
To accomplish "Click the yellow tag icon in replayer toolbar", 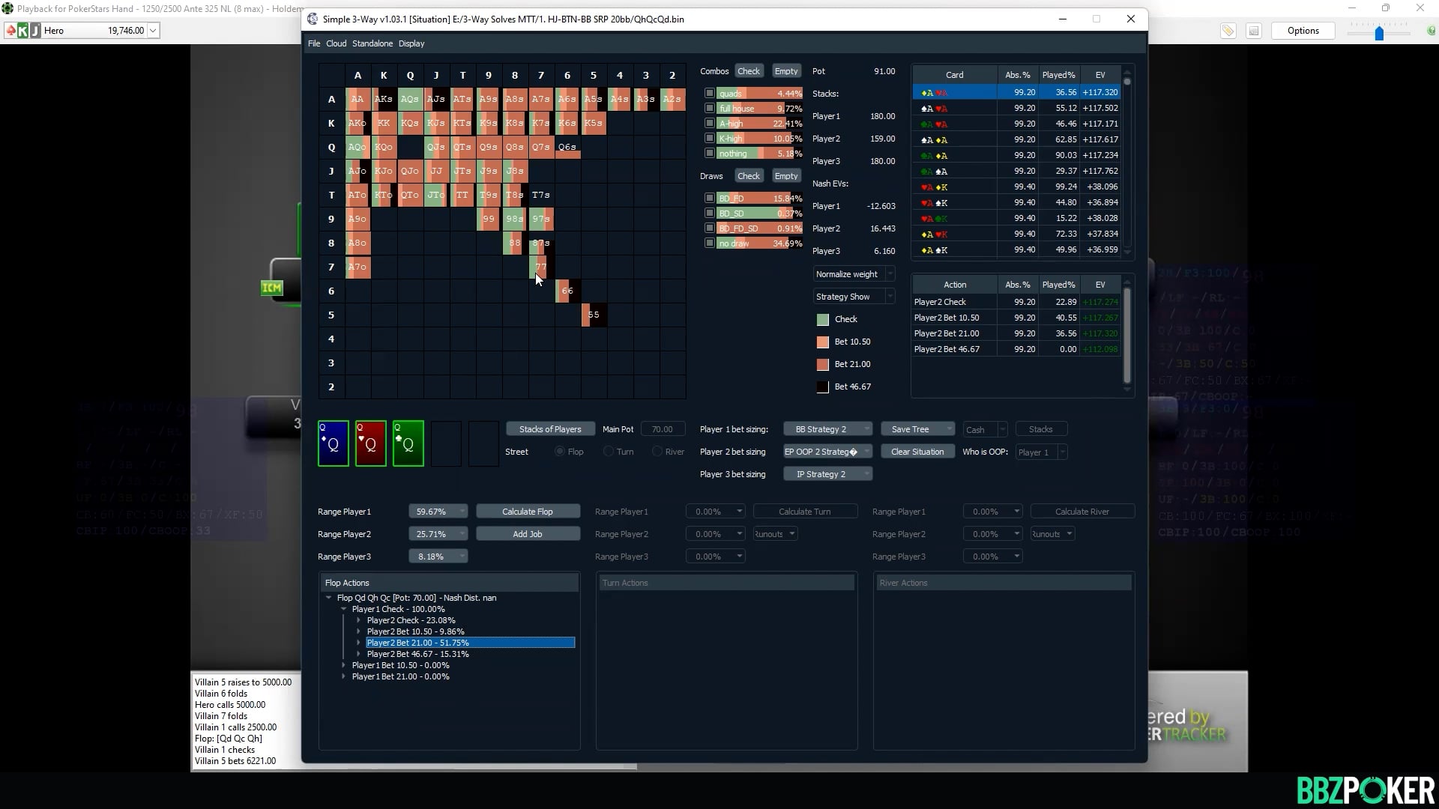I will [x=1228, y=31].
